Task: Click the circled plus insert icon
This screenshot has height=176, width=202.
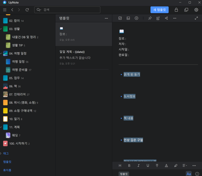Action: (x=136, y=18)
